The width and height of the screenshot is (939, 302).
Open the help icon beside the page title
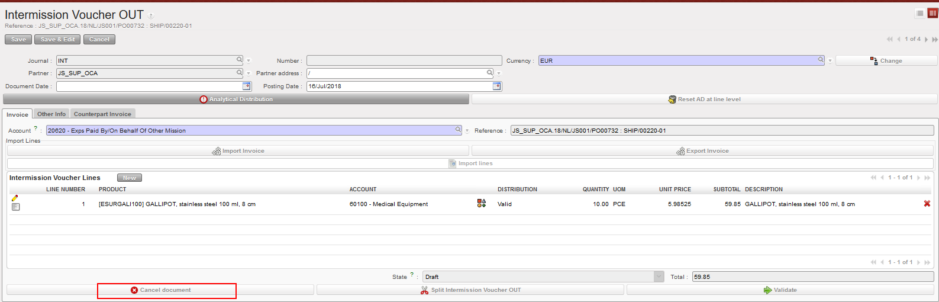coord(151,16)
